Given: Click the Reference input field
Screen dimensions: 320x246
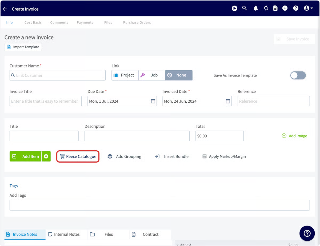Looking at the screenshot, I should pyautogui.click(x=274, y=101).
